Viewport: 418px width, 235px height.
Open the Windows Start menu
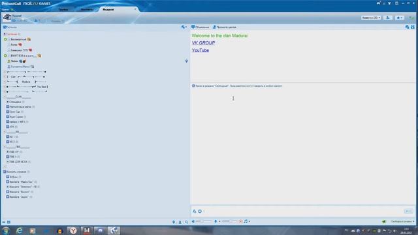(6, 230)
